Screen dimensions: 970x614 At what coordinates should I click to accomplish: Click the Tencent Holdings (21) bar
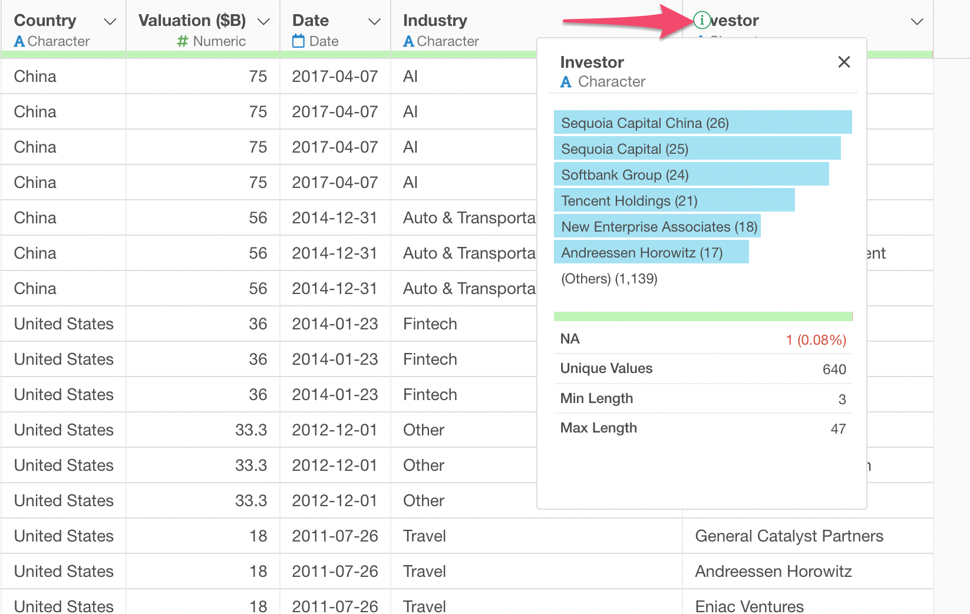click(x=674, y=201)
